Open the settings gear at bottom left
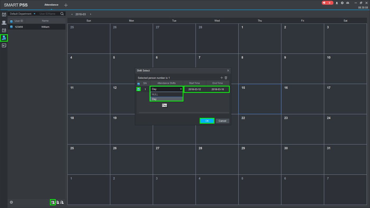Viewport: 370px width, 208px height. coord(11,202)
